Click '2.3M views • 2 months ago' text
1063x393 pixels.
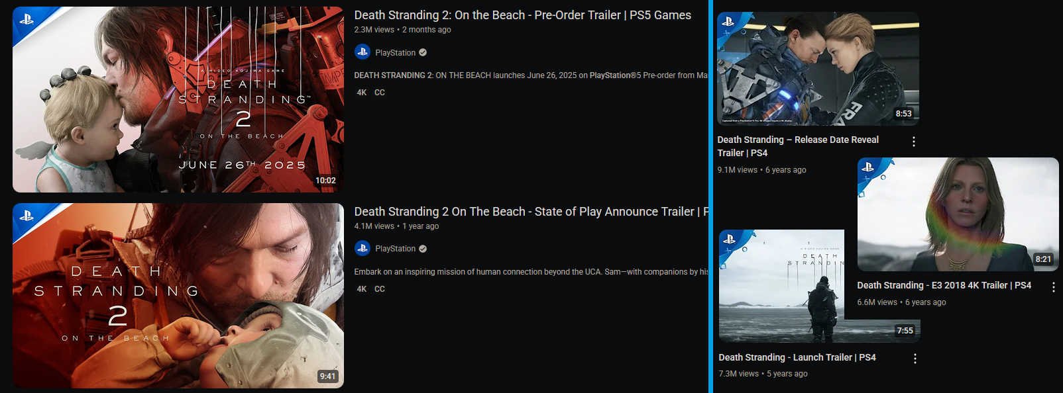point(402,30)
